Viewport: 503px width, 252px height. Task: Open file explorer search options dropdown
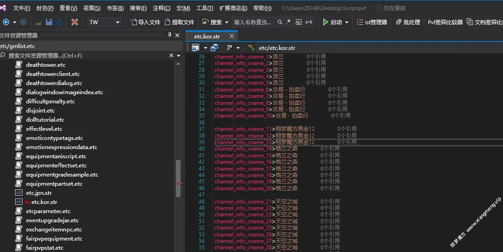179,56
